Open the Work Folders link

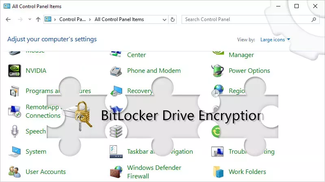click(247, 171)
